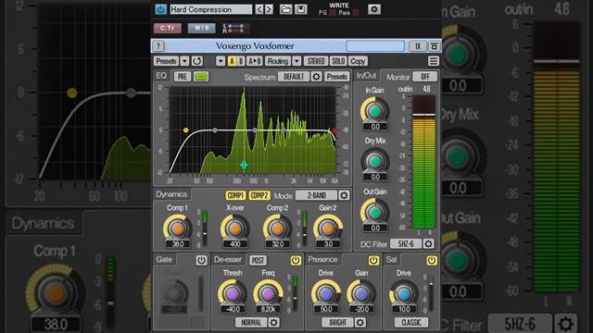The height and width of the screenshot is (333, 593).
Task: Expand the dropdown arrow left of A
Action: 221,61
